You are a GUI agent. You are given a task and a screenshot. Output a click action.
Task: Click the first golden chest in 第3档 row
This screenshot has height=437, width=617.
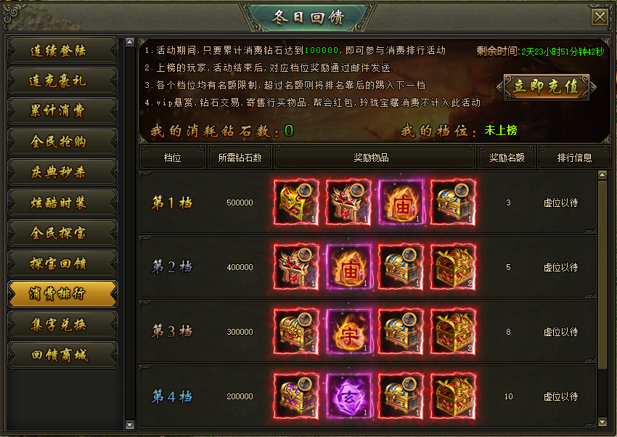[296, 332]
